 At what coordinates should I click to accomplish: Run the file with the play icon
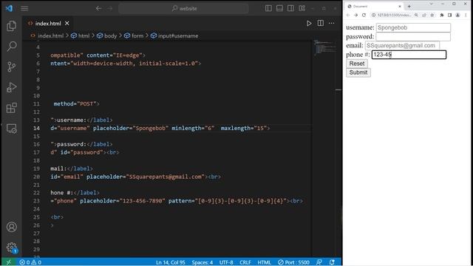[309, 23]
